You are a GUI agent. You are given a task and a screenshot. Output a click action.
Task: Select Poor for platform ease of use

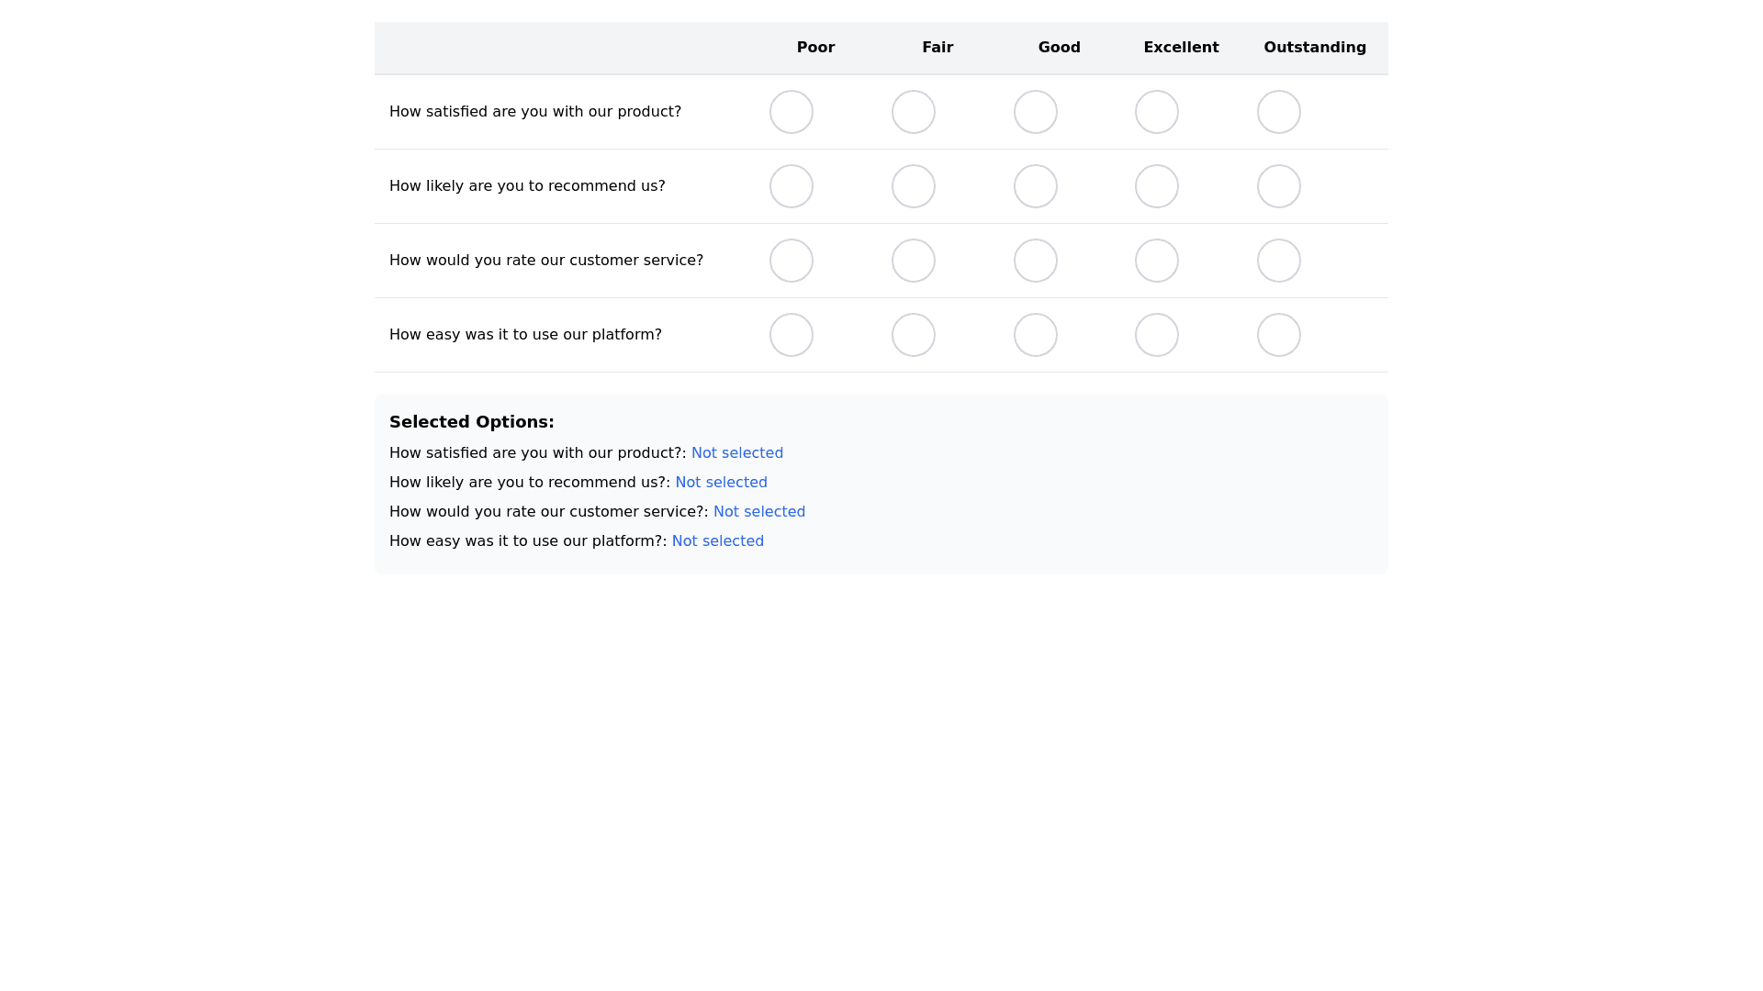[x=792, y=335]
